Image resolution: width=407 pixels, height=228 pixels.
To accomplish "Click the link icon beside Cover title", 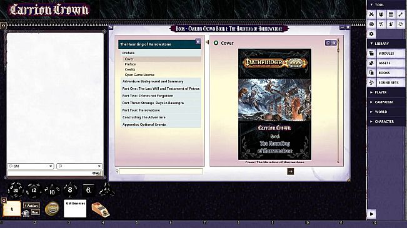I will (216, 43).
